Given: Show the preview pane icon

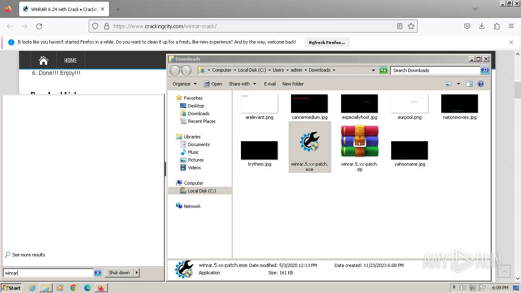Looking at the screenshot, I should [x=469, y=84].
